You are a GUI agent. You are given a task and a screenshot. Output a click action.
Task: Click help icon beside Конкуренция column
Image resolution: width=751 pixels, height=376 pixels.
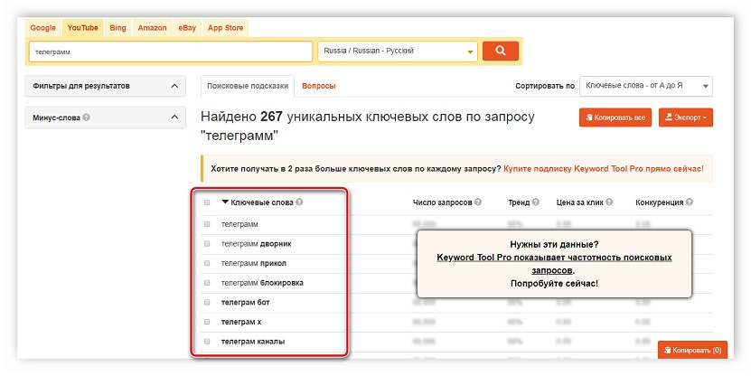pos(690,202)
